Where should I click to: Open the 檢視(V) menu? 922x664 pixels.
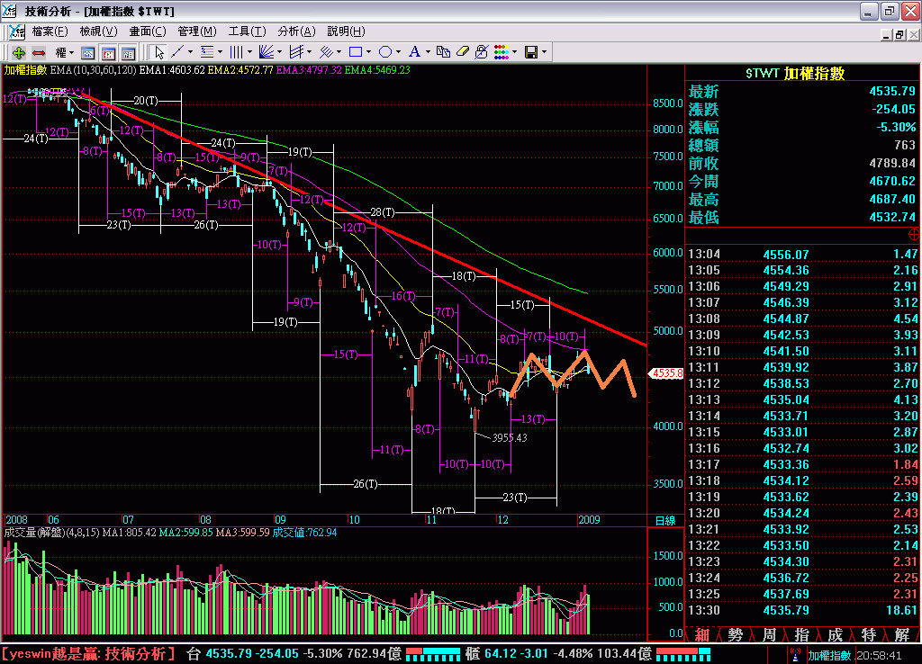click(98, 31)
